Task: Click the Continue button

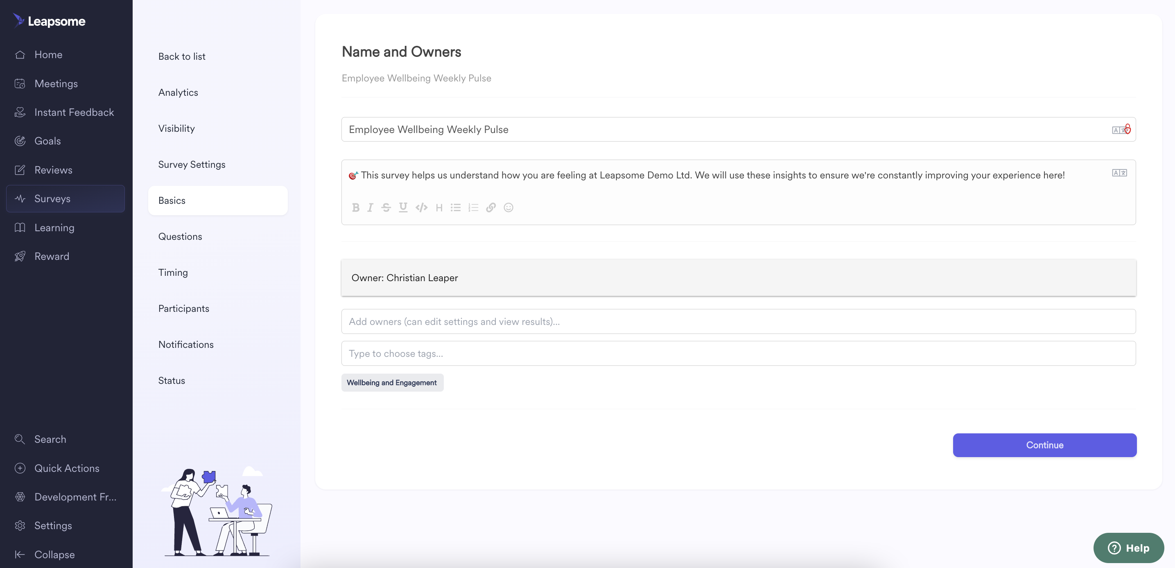Action: [x=1044, y=445]
